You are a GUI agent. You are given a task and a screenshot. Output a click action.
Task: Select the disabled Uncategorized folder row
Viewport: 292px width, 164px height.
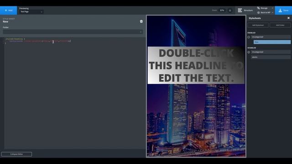pyautogui.click(x=271, y=52)
